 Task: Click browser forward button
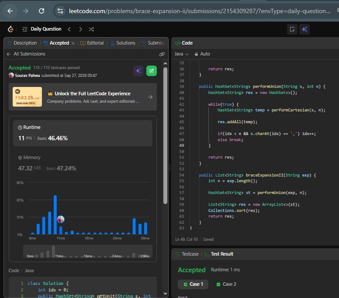(x=26, y=11)
